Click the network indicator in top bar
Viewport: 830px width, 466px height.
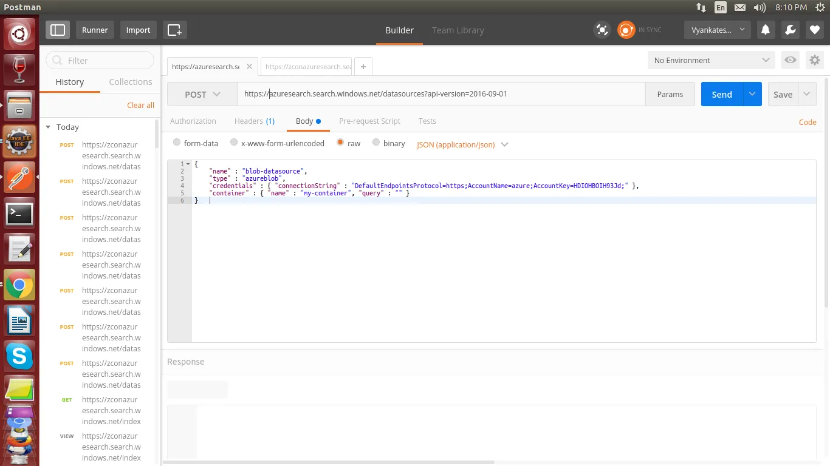coord(701,7)
